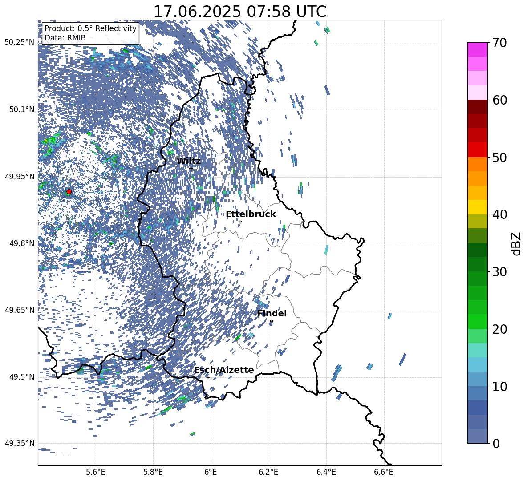
Task: Click the Findel cross marker
Action: point(272,321)
